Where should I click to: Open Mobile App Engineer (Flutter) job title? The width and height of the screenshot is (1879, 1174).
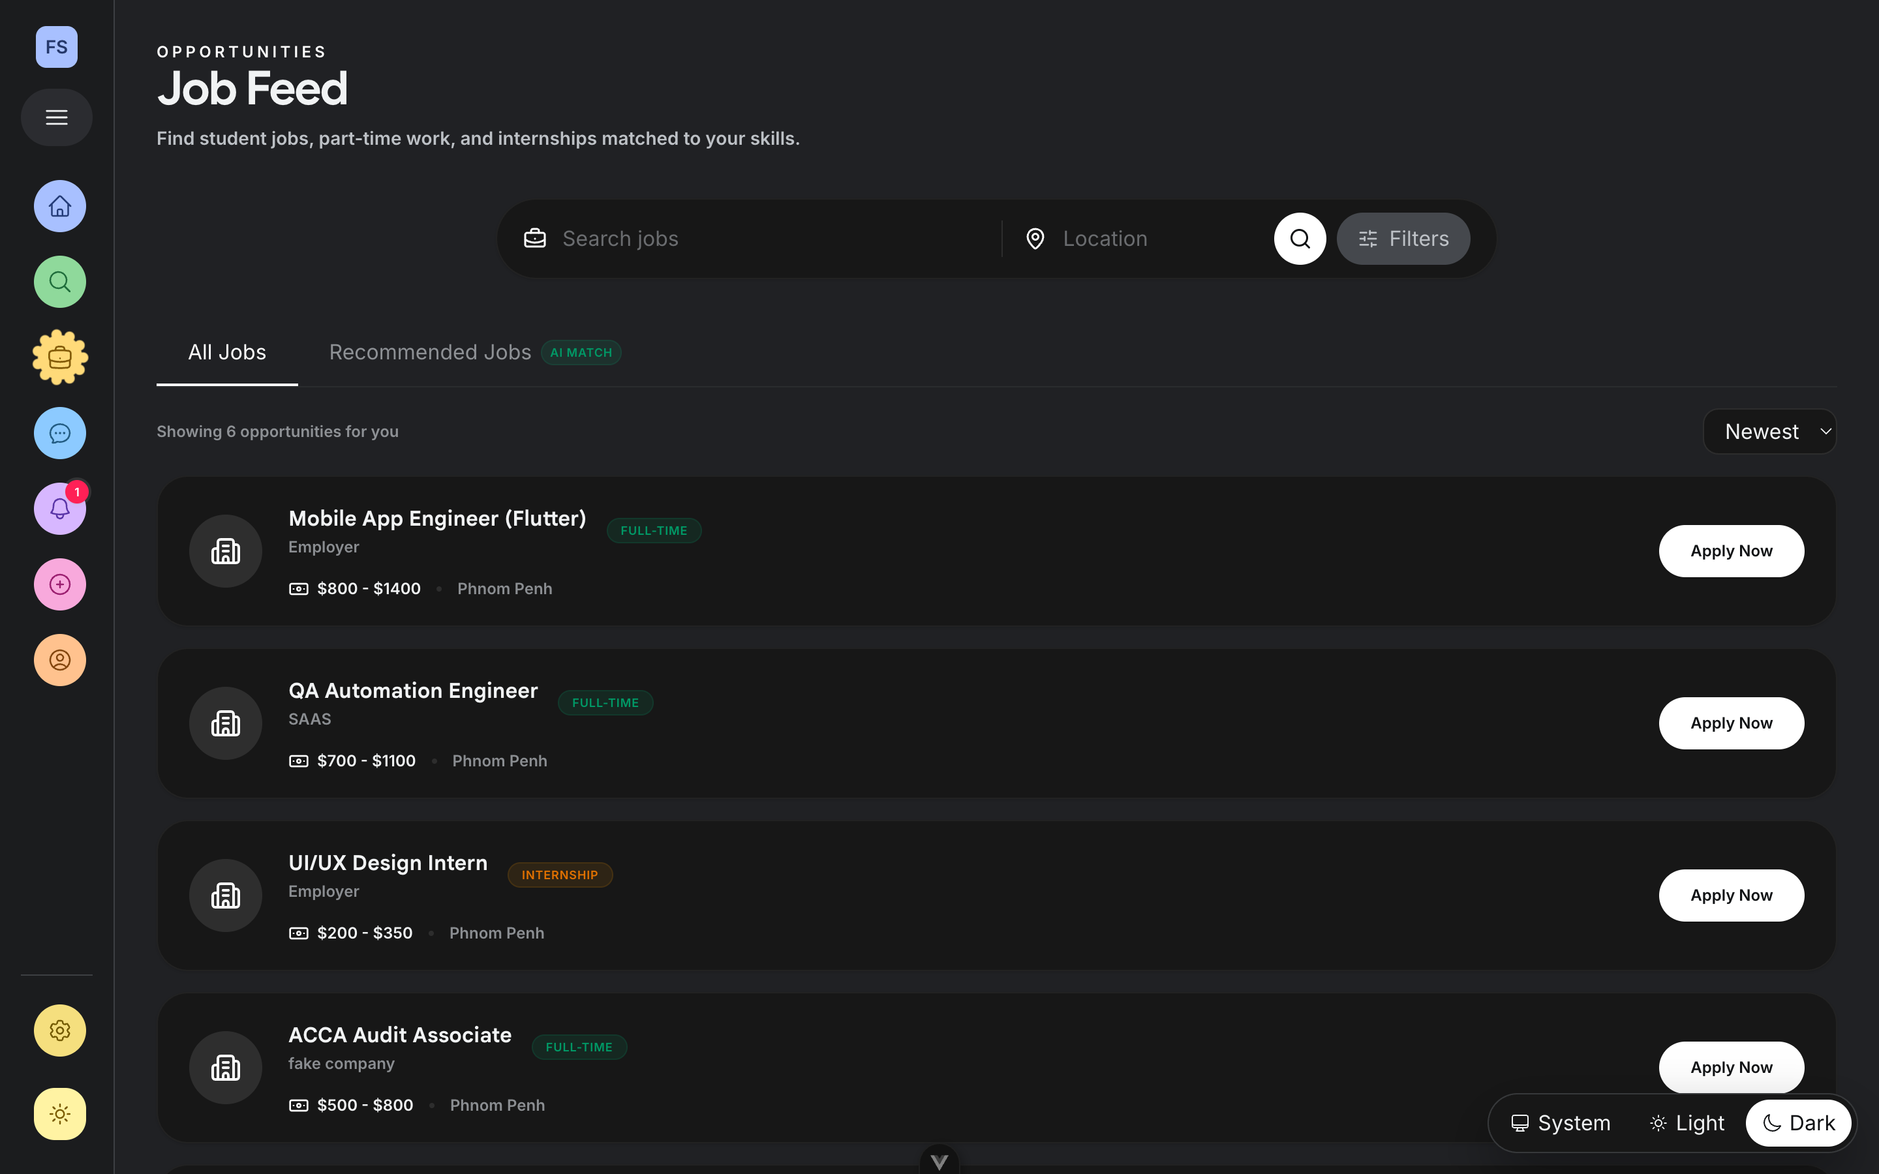[x=437, y=519]
